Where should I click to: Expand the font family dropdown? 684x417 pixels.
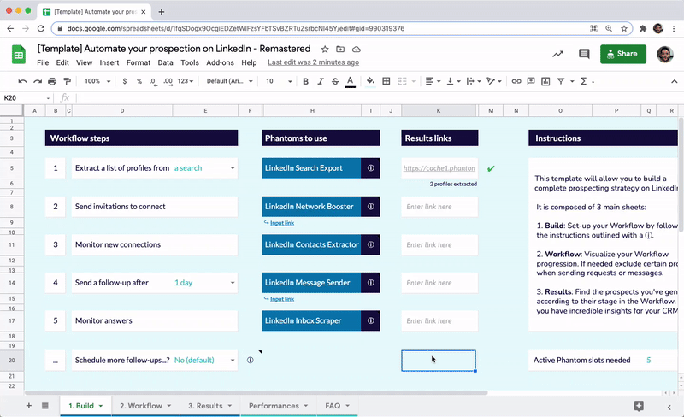coord(229,81)
